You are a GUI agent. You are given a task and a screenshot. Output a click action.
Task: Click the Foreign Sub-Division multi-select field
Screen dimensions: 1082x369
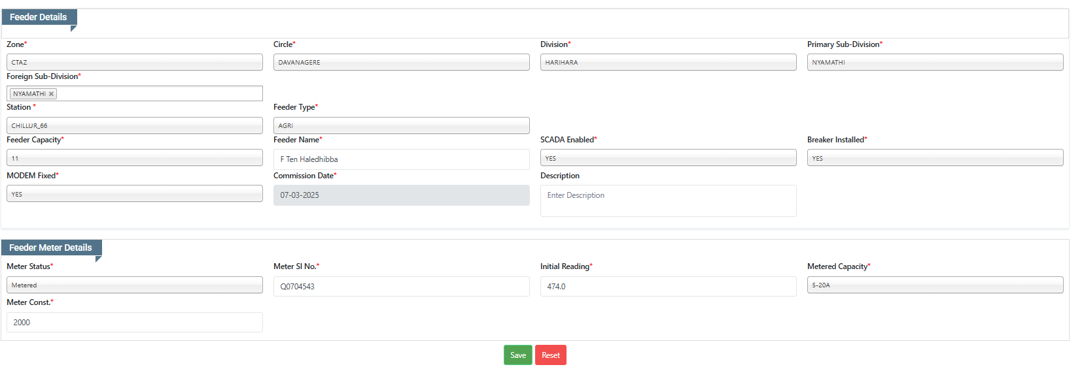(135, 93)
